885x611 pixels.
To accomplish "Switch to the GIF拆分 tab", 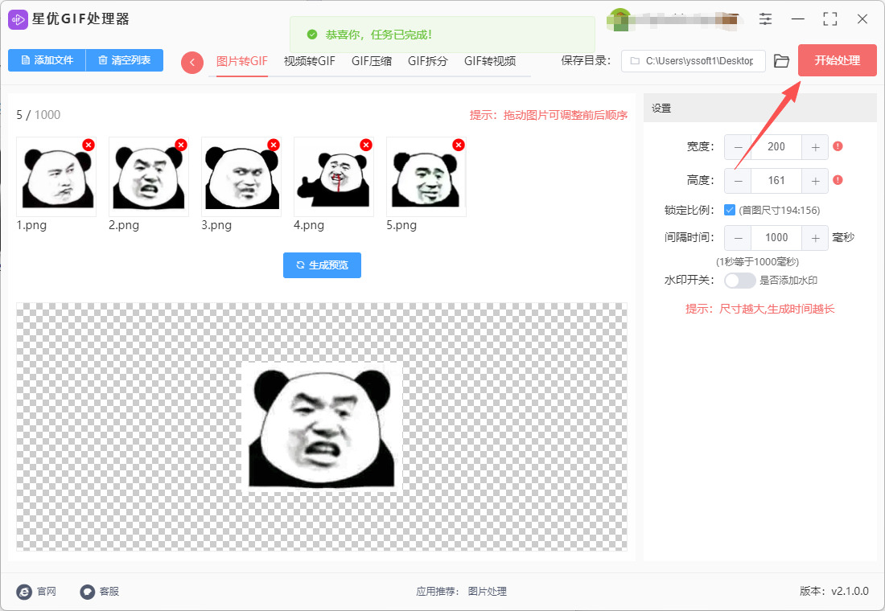I will pos(428,61).
